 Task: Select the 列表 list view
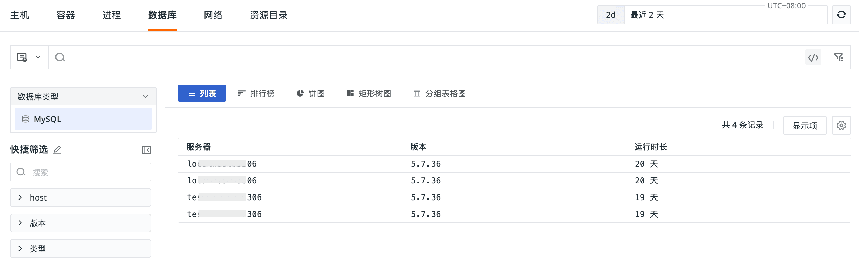pos(202,93)
